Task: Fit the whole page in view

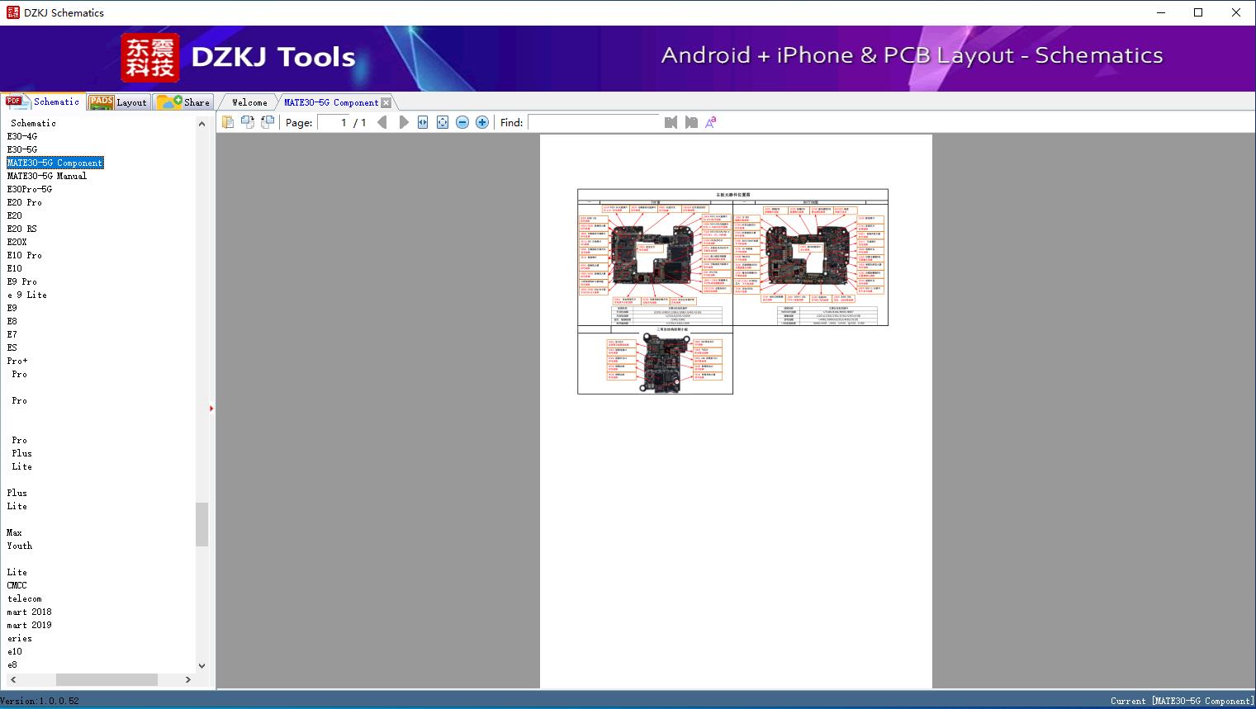Action: 443,122
